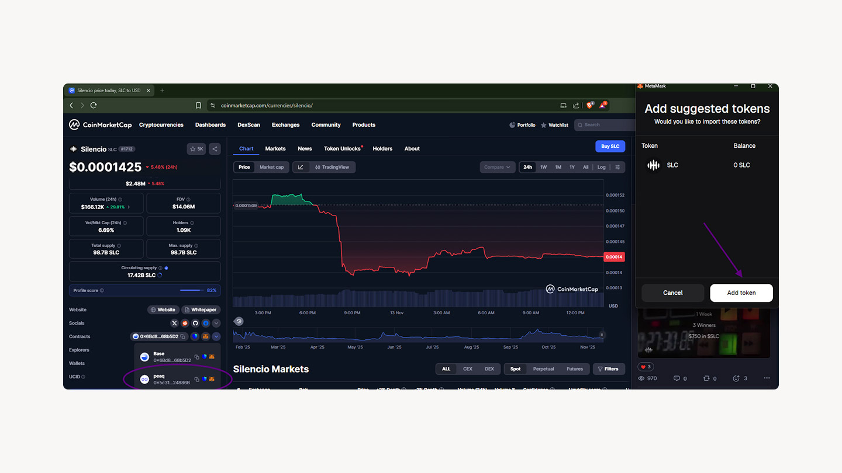
Task: Click the Profile score progress bar
Action: [x=191, y=290]
